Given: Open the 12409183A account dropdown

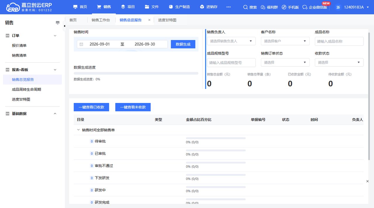Looking at the screenshot, I should [x=356, y=7].
